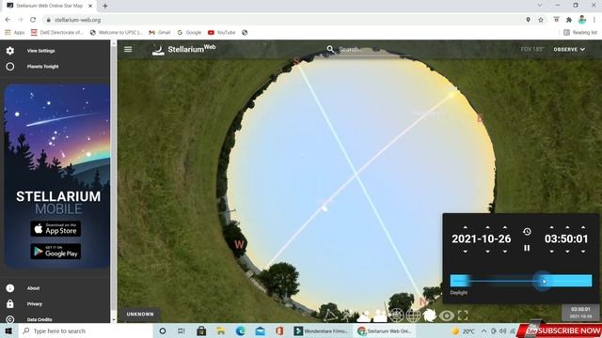Viewport: 602px width, 338px height.
Task: Click the Planets Tonight circle icon
Action: coord(10,67)
